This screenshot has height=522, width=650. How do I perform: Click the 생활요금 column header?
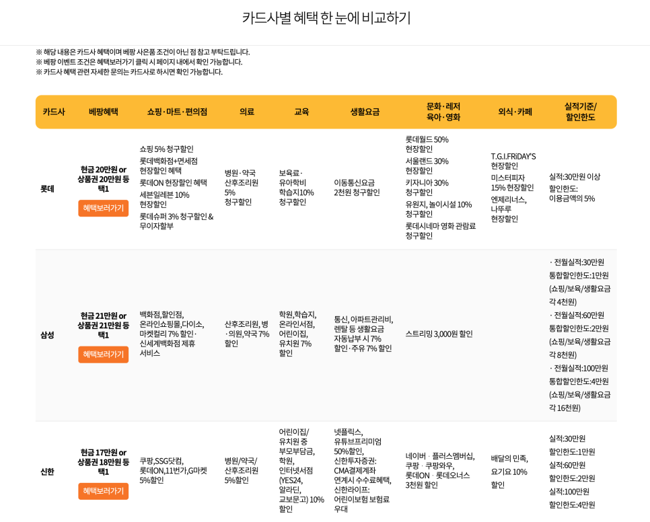tap(365, 112)
